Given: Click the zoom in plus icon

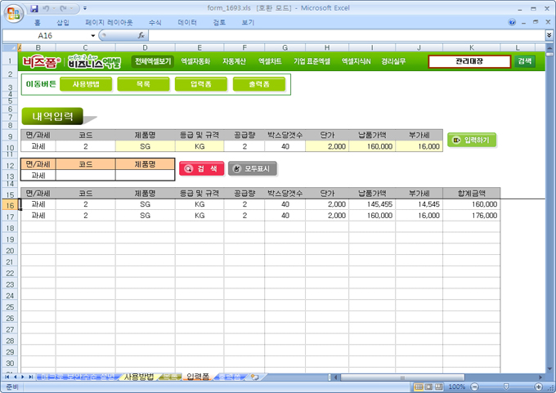Looking at the screenshot, I should (x=537, y=386).
